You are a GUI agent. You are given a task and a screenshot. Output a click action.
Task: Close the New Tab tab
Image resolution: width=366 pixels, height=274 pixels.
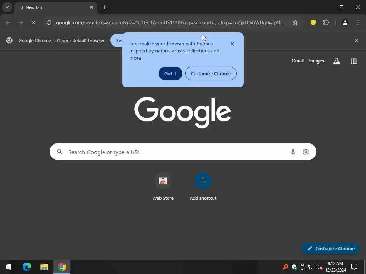pos(91,7)
